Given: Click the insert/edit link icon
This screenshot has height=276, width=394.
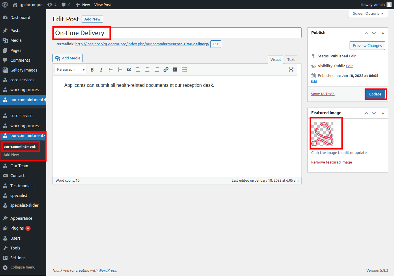Looking at the screenshot, I should point(166,70).
